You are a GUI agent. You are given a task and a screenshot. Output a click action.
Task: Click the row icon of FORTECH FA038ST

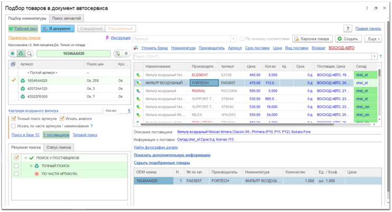coord(138,83)
